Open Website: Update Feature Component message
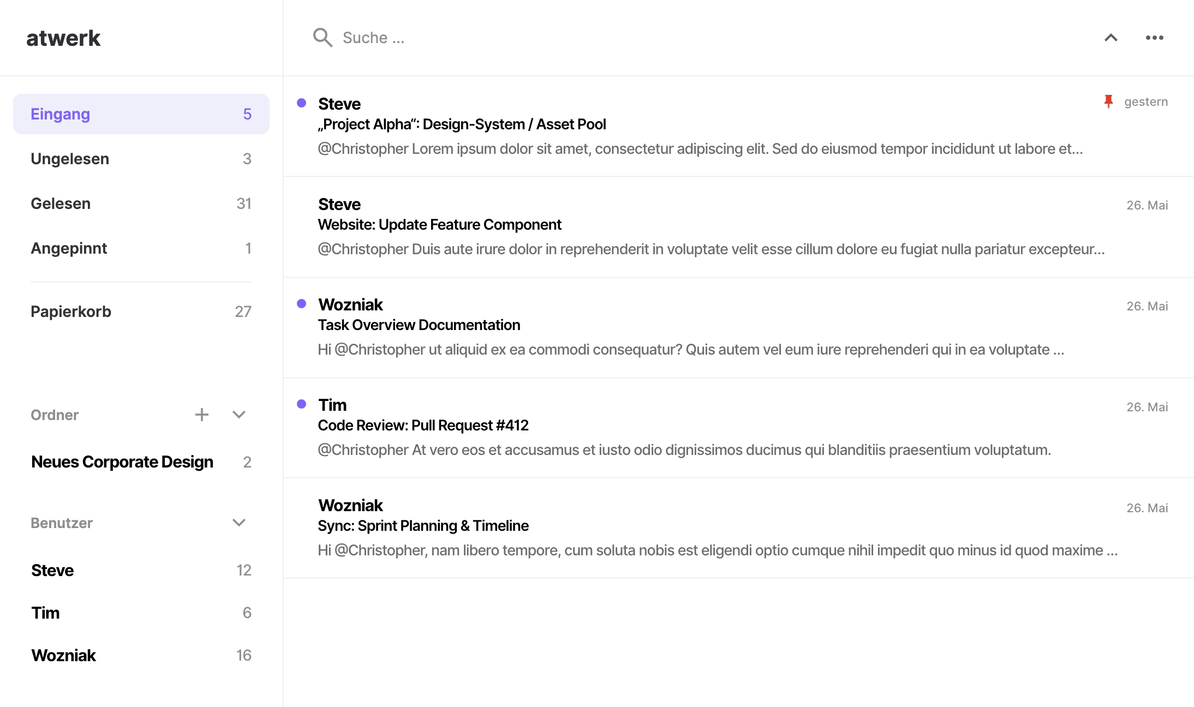 [x=739, y=227]
